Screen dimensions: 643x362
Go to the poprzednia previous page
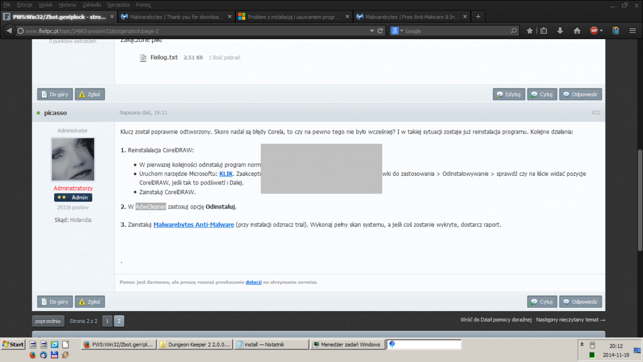[49, 321]
